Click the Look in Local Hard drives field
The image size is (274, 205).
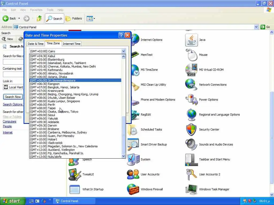tap(13, 87)
